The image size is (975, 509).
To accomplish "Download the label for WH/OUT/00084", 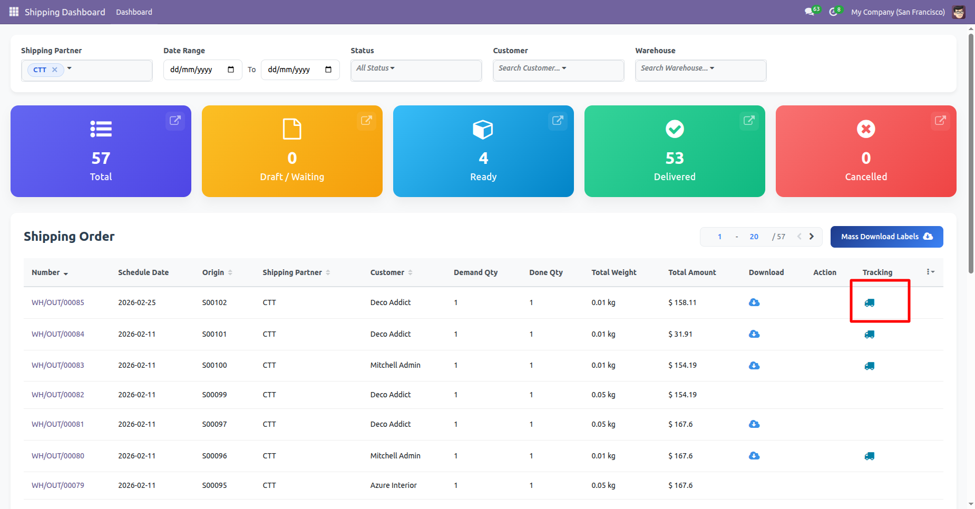I will 754,334.
